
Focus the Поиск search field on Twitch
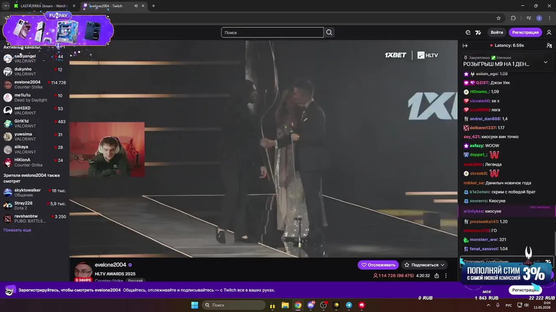click(272, 32)
